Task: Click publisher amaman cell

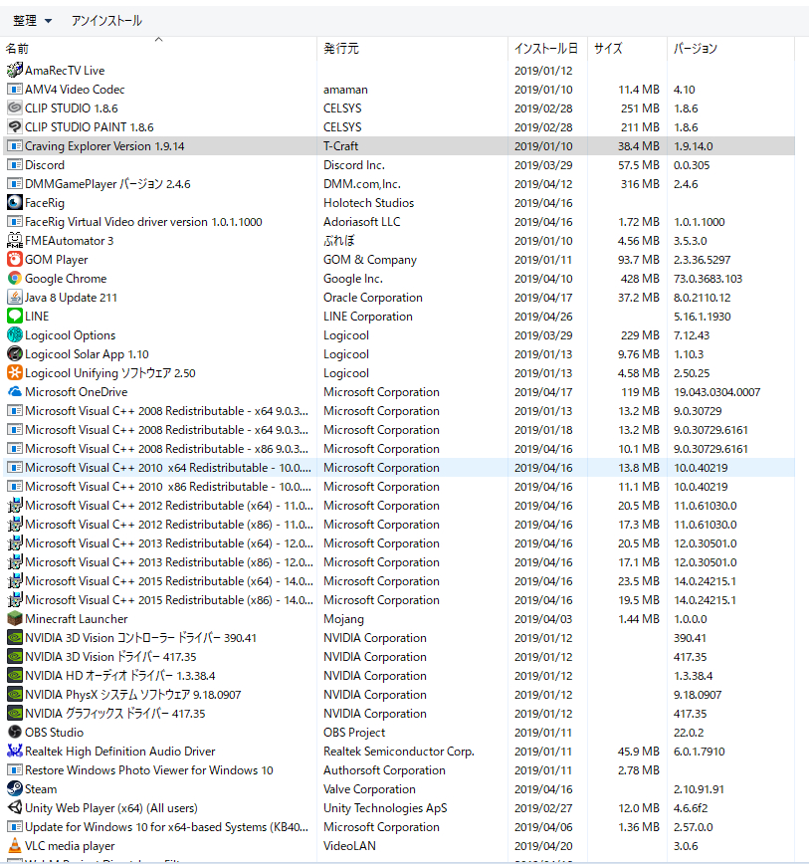Action: coord(345,90)
